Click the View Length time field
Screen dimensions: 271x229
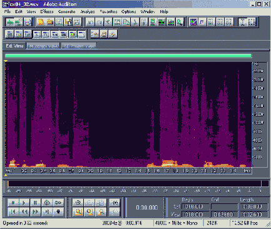click(253, 214)
